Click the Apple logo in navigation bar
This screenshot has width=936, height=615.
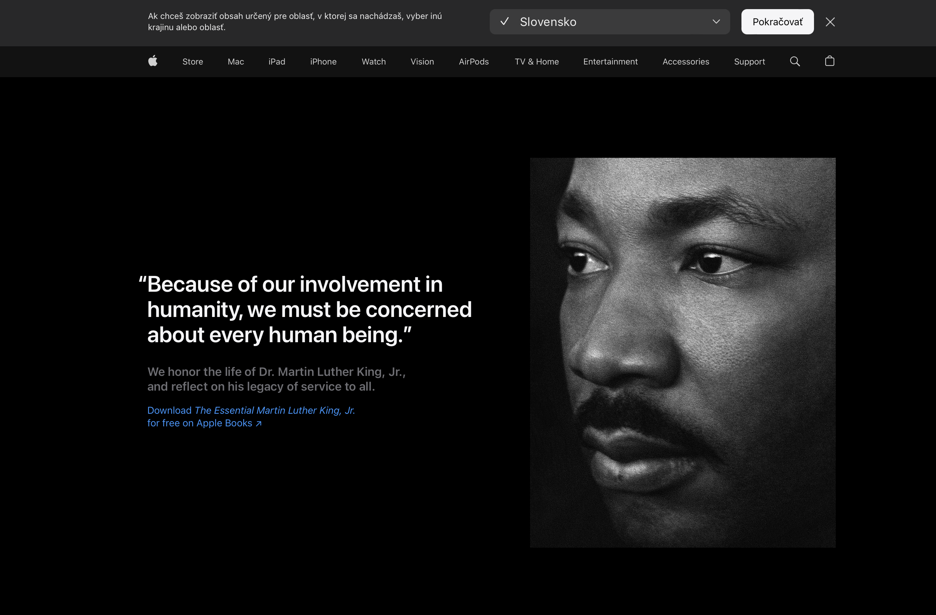[153, 61]
